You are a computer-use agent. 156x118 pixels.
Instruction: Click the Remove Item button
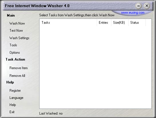click(19, 68)
